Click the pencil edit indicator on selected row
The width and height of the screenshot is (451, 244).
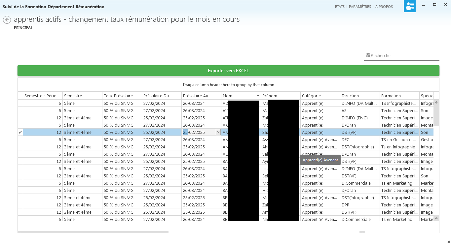tap(20, 132)
